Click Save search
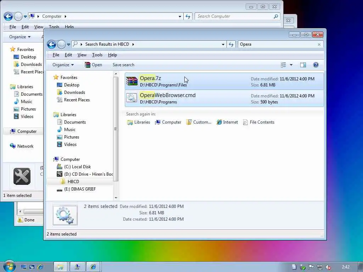 (123, 65)
